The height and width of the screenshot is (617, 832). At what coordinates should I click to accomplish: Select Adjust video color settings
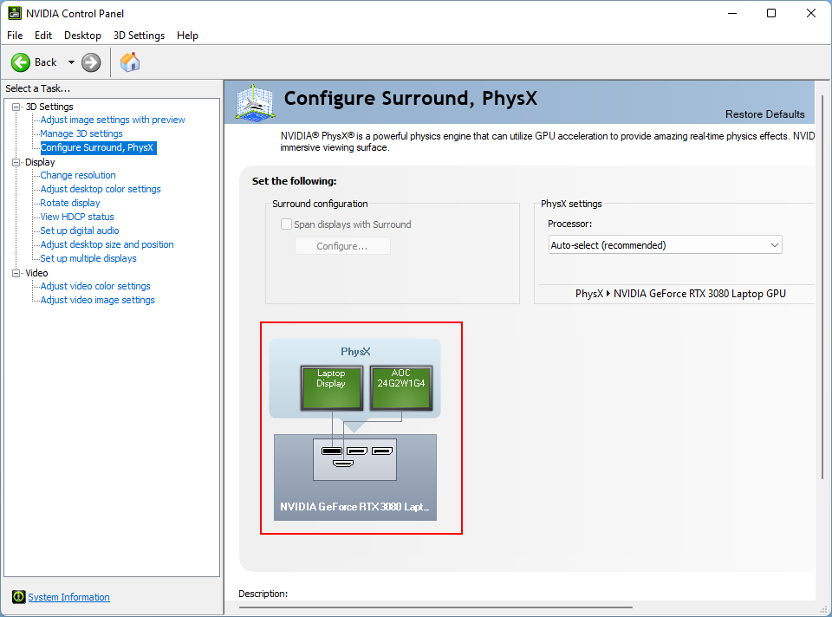[x=95, y=286]
